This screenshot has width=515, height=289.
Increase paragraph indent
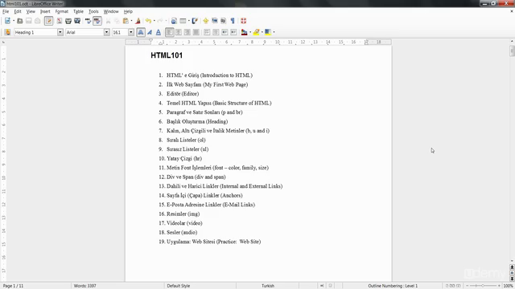[233, 32]
